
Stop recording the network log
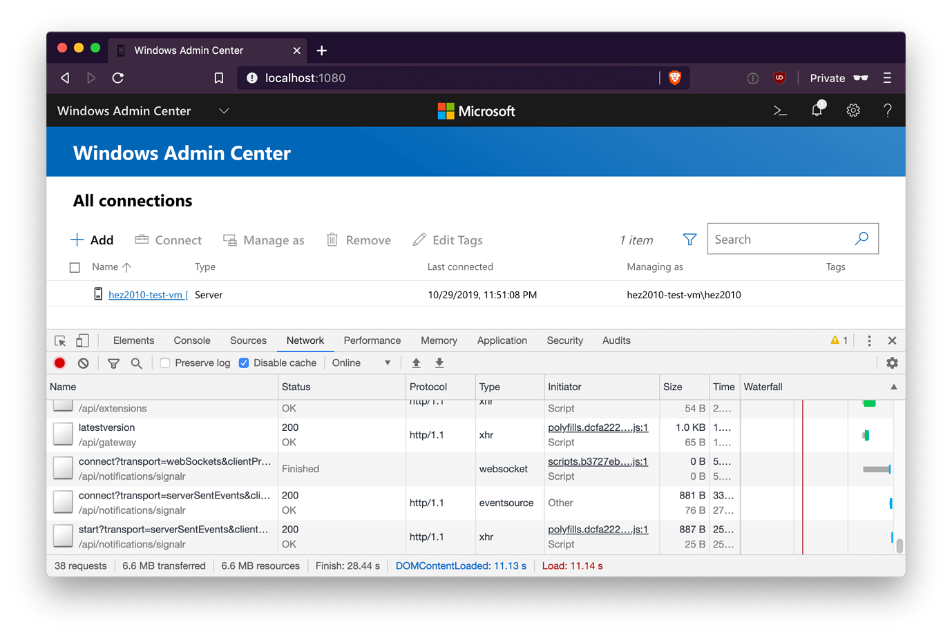point(60,363)
